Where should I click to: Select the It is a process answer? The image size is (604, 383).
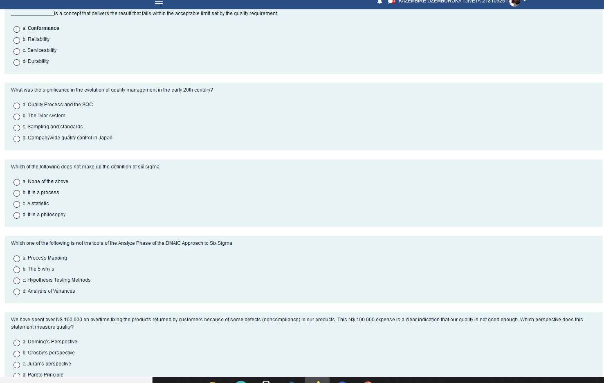pyautogui.click(x=17, y=193)
